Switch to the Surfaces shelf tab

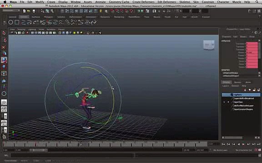36,17
